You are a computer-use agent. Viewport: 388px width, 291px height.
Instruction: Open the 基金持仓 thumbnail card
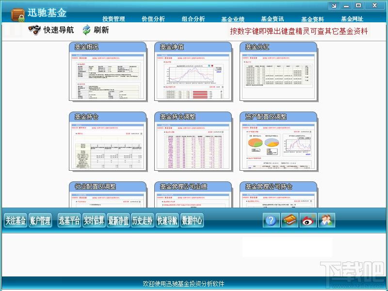(108, 141)
